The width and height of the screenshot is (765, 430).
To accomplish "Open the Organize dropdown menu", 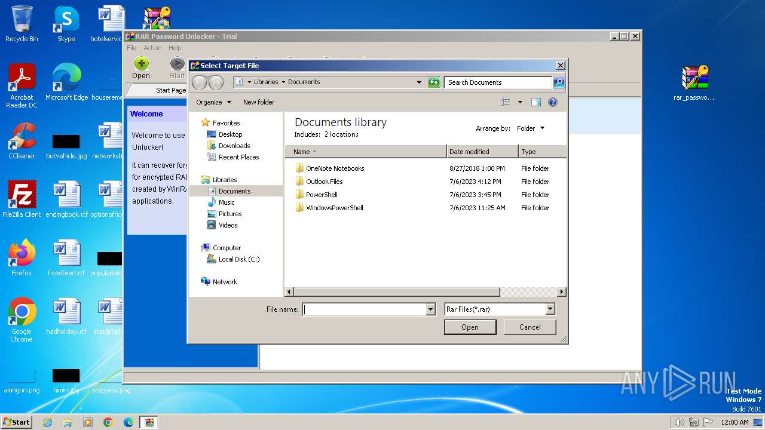I will pyautogui.click(x=213, y=102).
